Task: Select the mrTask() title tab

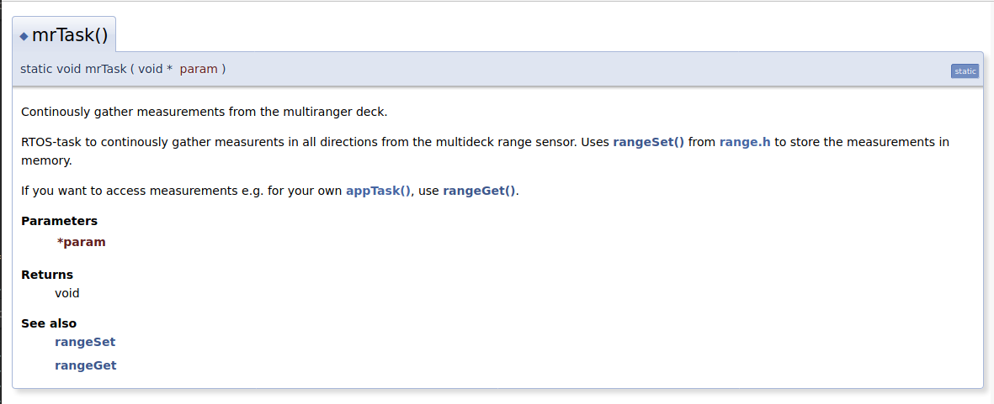Action: tap(70, 35)
